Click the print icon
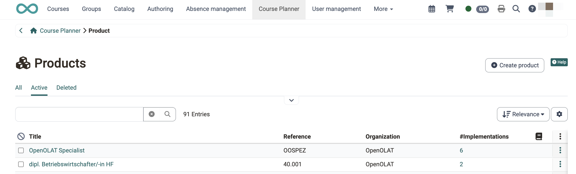Viewport: 576px width, 174px height. click(501, 9)
